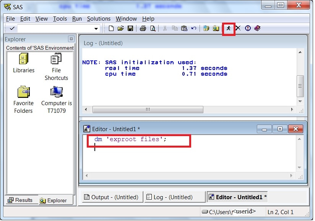
Task: Select the Computer is T71079 icon
Action: 56,92
